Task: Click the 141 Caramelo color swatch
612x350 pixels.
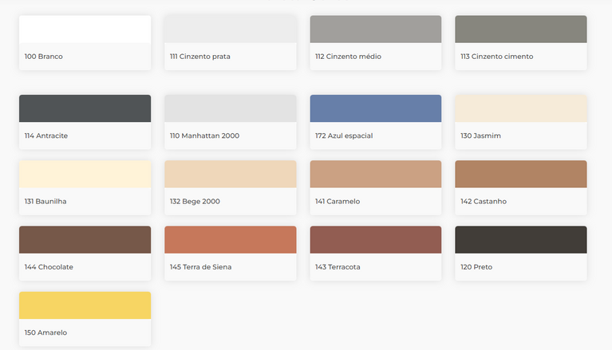Action: point(375,174)
